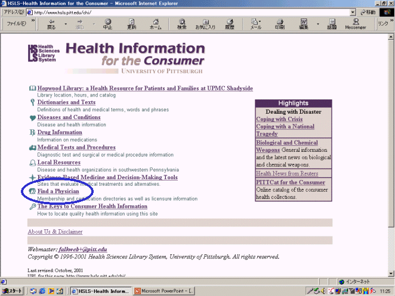Screen dimensions: 395x296
Task: Click the browser Back toolbar button
Action: point(51,24)
